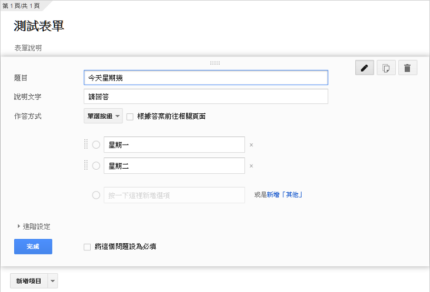Check 將這個問題設為必填 checkbox
The image size is (430, 292).
87,247
